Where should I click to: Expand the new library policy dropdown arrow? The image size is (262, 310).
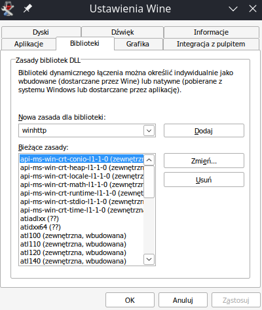point(149,131)
